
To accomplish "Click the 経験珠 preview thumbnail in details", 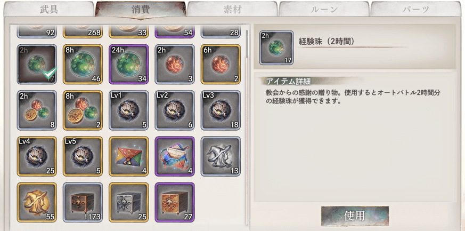I will [276, 48].
